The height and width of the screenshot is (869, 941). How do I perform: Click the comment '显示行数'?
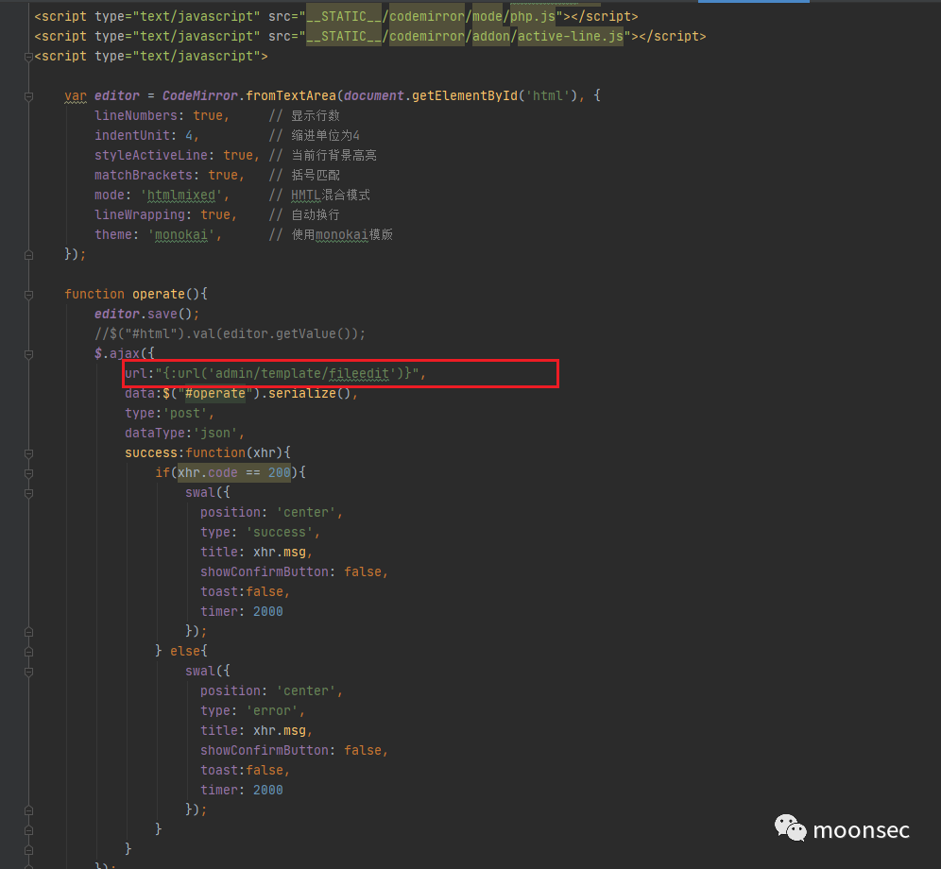[316, 115]
